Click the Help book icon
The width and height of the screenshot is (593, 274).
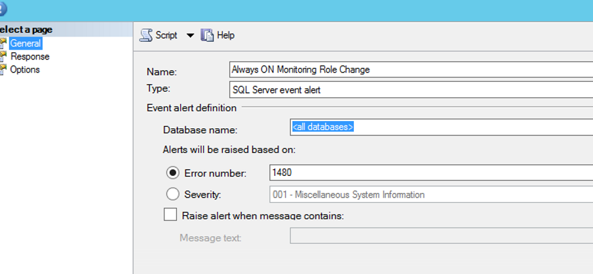coord(207,35)
